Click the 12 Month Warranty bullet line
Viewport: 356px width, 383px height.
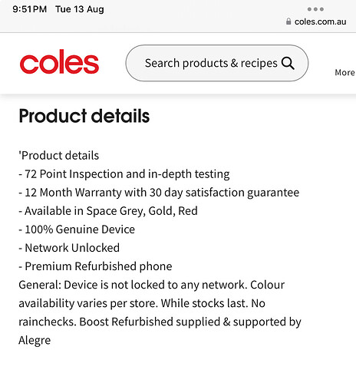(x=159, y=193)
